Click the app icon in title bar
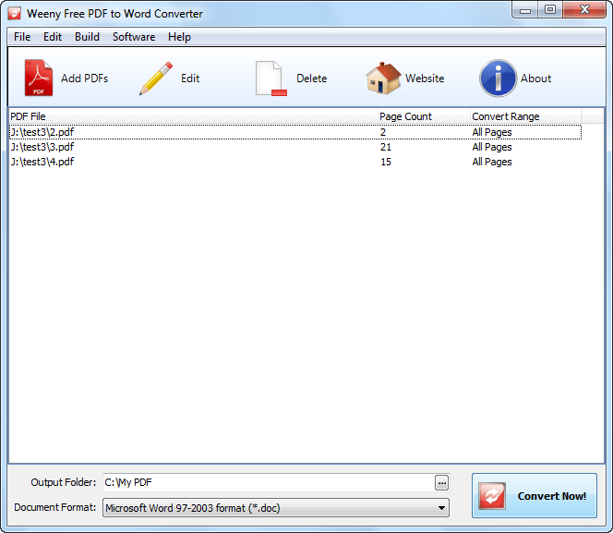 click(14, 14)
